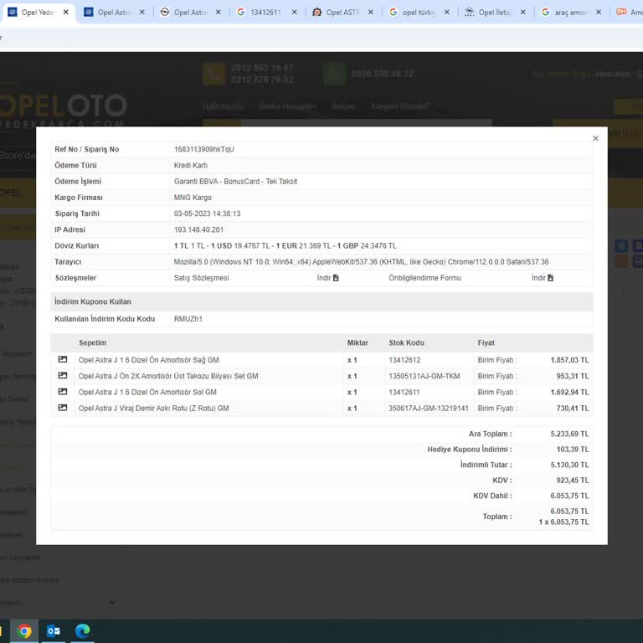Click the Garanti BBVA - BonusCard payment value
Viewport: 643px width, 643px height.
235,181
